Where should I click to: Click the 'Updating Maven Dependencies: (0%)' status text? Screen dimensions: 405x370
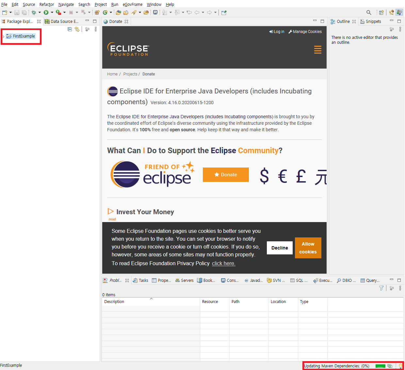tap(337, 366)
